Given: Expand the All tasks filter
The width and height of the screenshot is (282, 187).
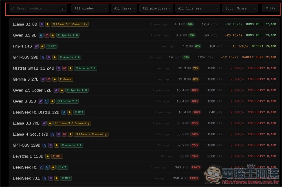Looking at the screenshot, I should pyautogui.click(x=124, y=8).
